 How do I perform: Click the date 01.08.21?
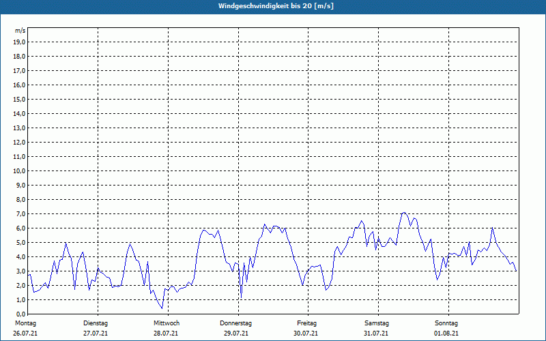point(446,333)
